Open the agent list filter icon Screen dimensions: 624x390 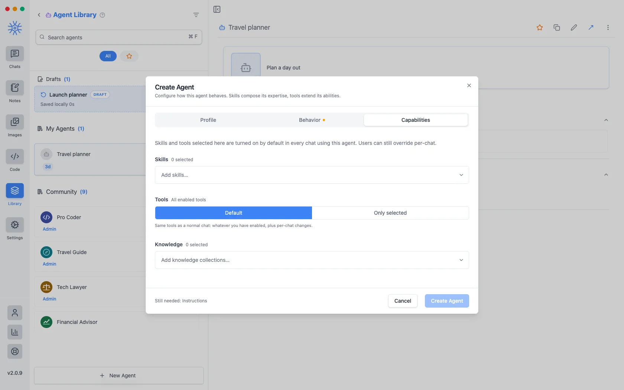[x=196, y=15]
